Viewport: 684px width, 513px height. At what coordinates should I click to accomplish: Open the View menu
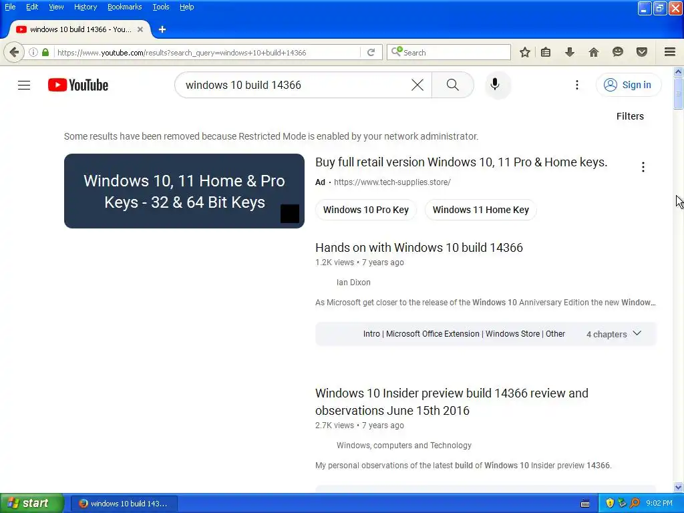[56, 7]
